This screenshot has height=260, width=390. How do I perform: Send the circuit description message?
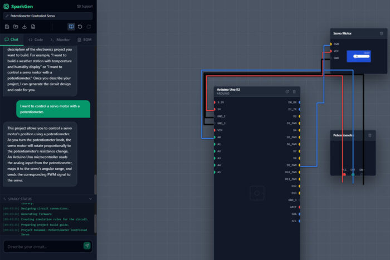pos(87,246)
